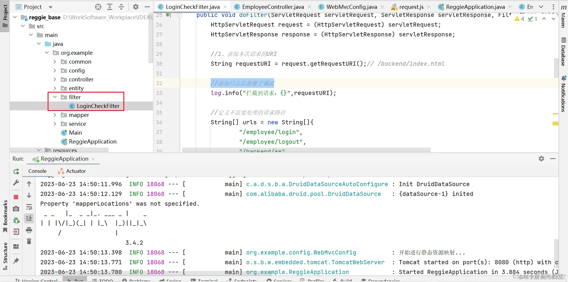Screen dimensions: 568x282
Task: Click the exit process icon in Run panel
Action: pos(16,232)
